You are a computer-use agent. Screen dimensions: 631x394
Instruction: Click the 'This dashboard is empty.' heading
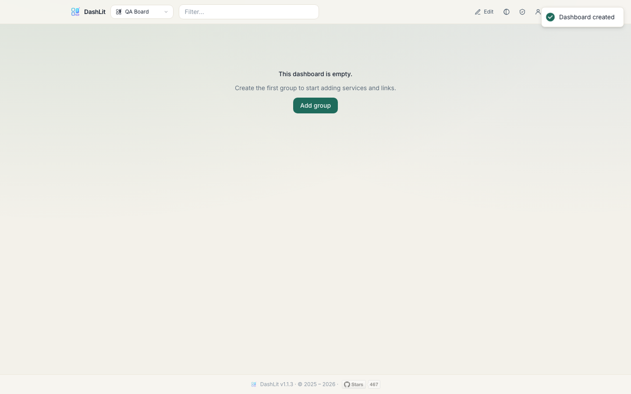[x=315, y=74]
